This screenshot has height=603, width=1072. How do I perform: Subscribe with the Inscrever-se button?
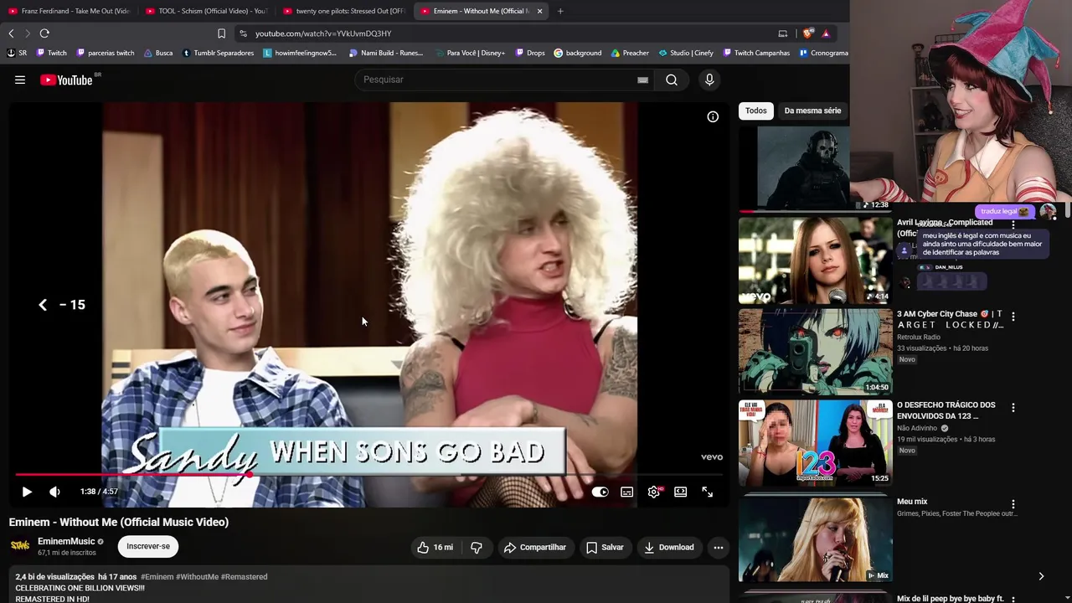tap(148, 546)
